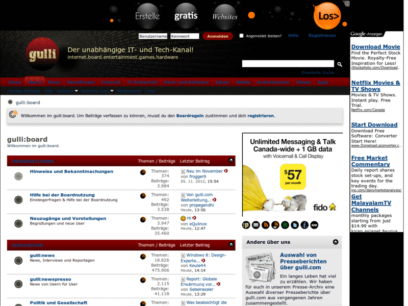Open the Videos navigation tab
This screenshot has width=408, height=306.
click(x=303, y=82)
